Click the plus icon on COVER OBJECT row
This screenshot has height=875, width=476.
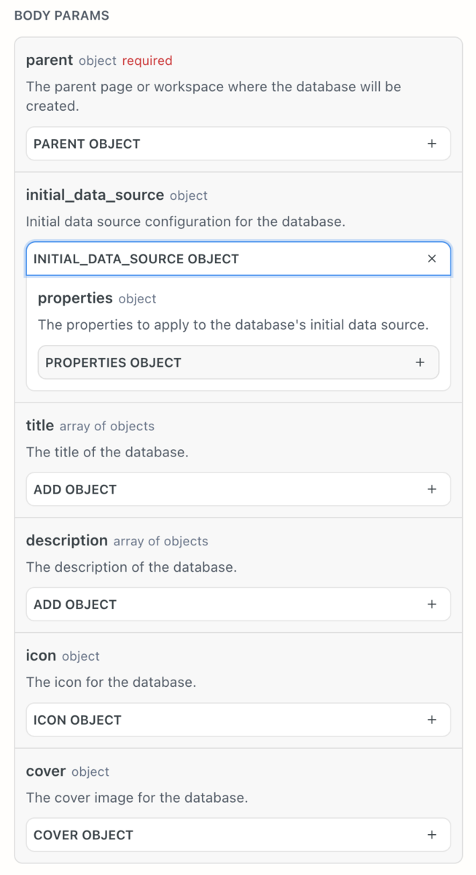click(432, 835)
